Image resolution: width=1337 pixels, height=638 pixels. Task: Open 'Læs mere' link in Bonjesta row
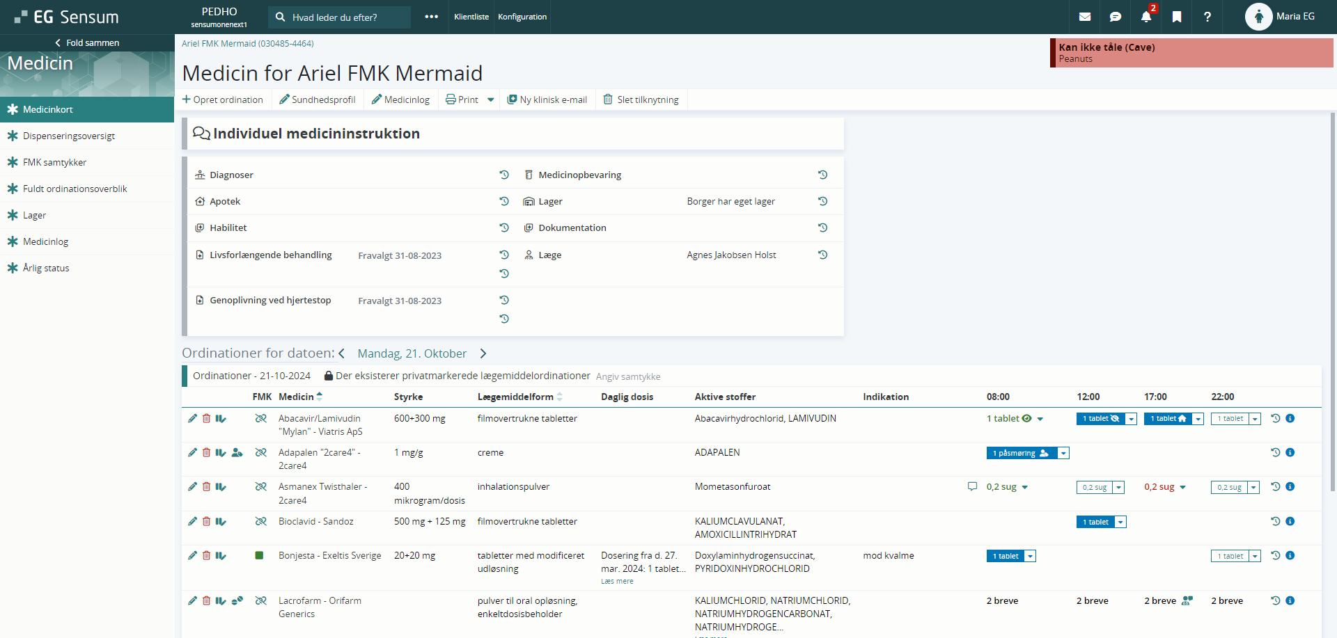pyautogui.click(x=617, y=581)
